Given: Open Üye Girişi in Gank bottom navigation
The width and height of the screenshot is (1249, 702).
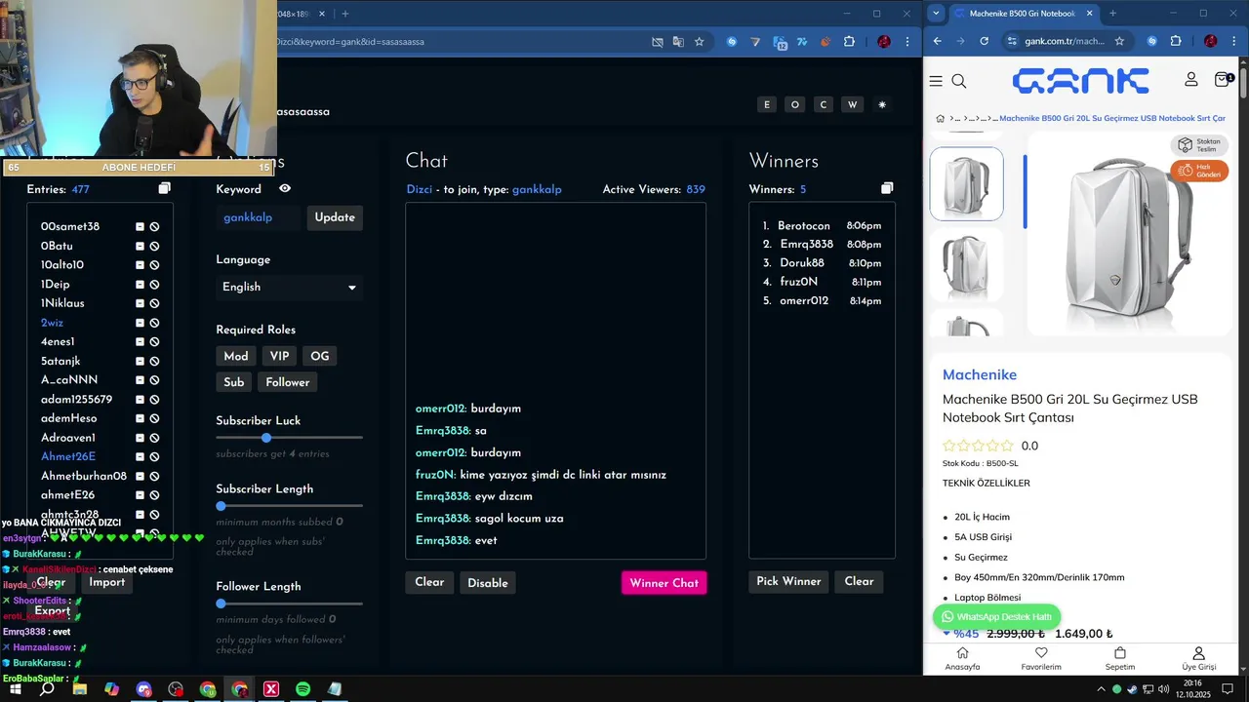Looking at the screenshot, I should (1199, 659).
